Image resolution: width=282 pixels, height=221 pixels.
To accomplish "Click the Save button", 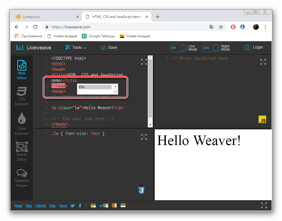I will coord(109,47).
